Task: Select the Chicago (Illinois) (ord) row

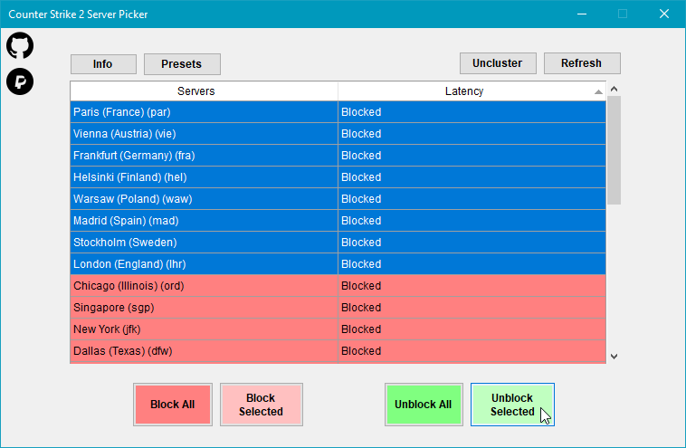Action: [338, 286]
